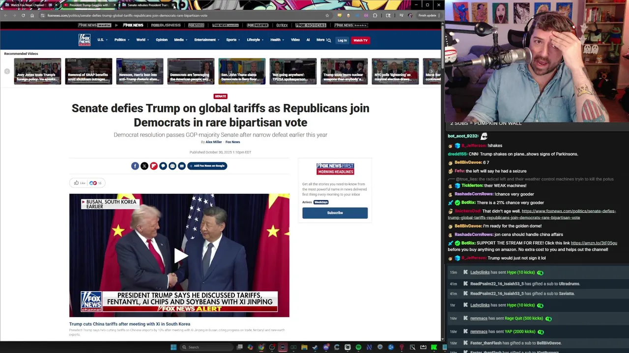The height and width of the screenshot is (353, 629).
Task: Open 'Trump cuts China tariffs' related headline
Action: click(130, 324)
